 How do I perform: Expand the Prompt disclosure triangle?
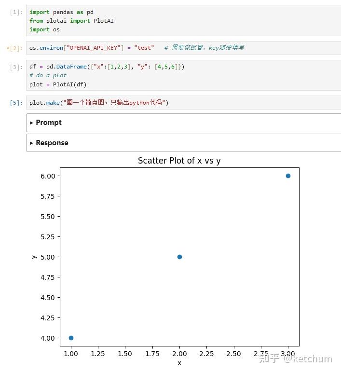(x=31, y=123)
